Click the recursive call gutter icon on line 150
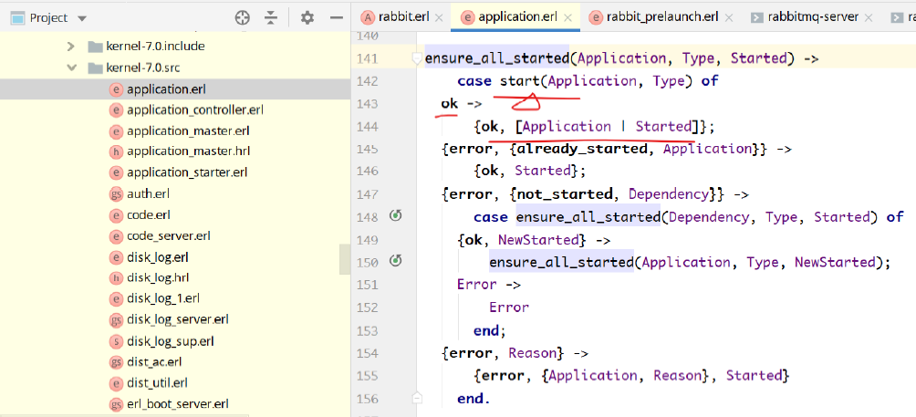Screen dimensions: 916x417 [x=396, y=261]
